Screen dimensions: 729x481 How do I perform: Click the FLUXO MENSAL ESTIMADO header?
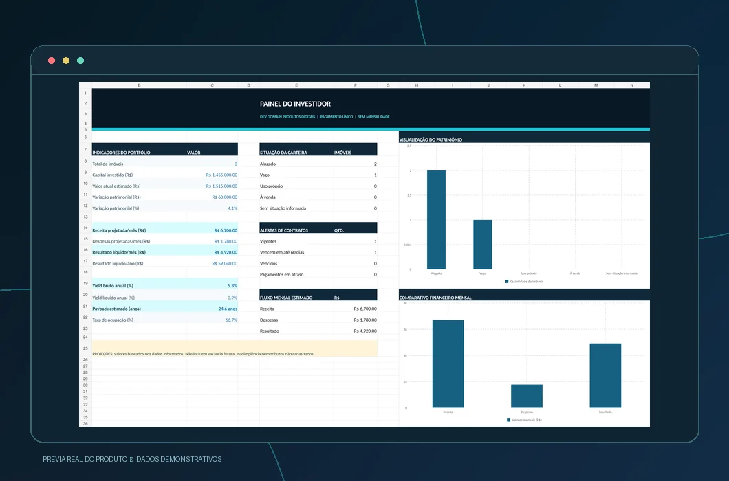coord(286,298)
